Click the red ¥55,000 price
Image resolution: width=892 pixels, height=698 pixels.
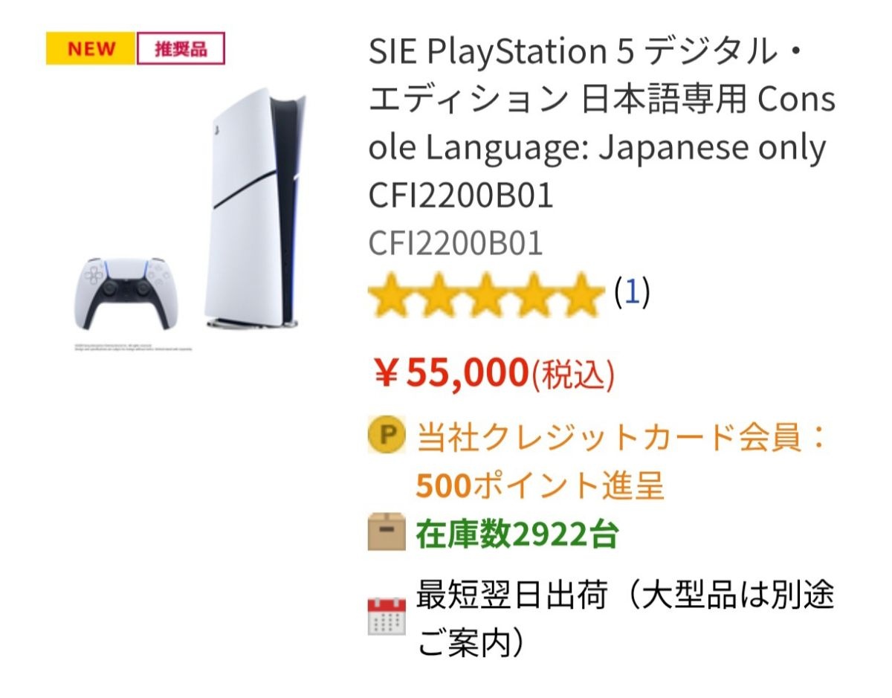tap(450, 373)
